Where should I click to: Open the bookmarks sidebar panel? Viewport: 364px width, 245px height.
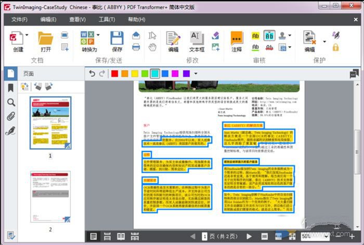coord(10,88)
